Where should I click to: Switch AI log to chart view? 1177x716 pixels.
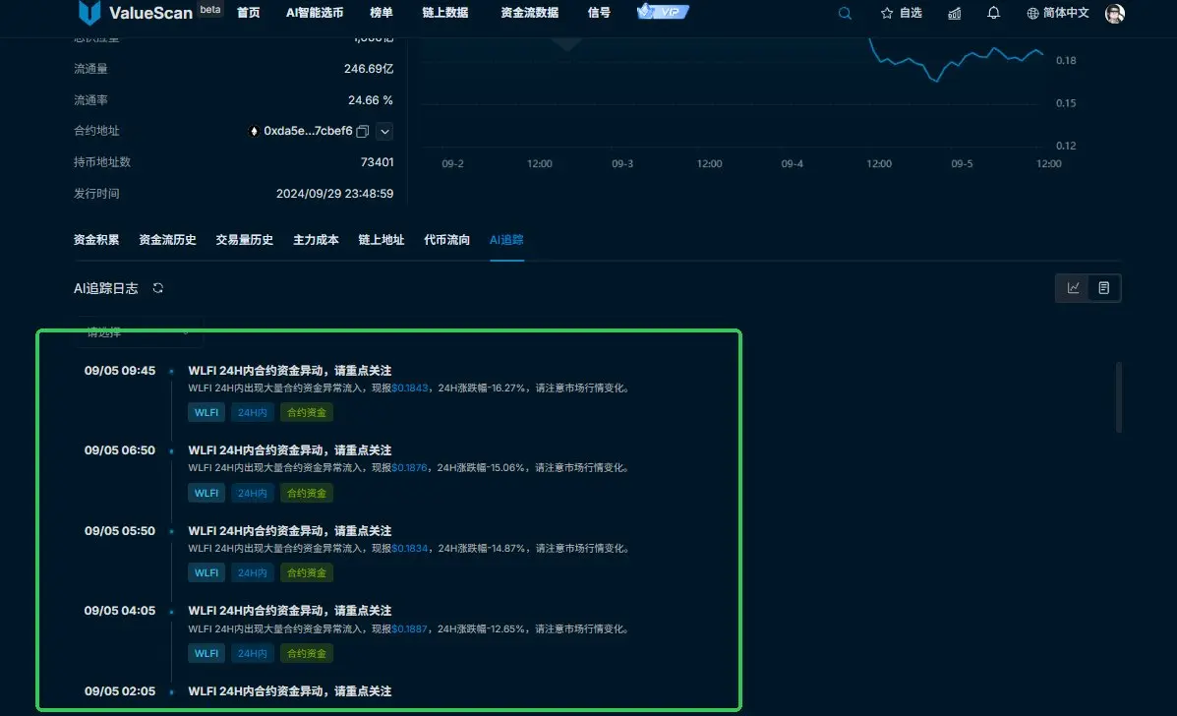pos(1074,288)
